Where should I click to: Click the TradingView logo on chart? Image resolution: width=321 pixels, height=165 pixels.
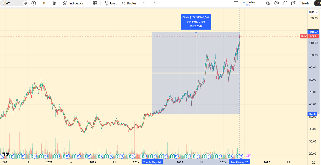(6, 155)
